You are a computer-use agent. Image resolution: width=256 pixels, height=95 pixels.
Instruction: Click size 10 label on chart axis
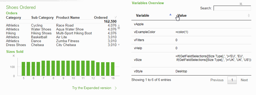(73, 78)
